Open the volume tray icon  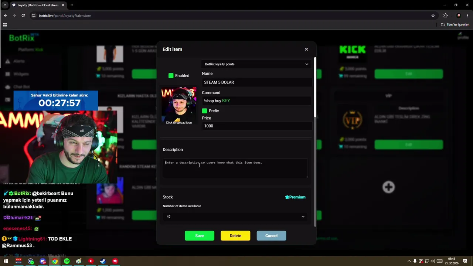coord(433,261)
